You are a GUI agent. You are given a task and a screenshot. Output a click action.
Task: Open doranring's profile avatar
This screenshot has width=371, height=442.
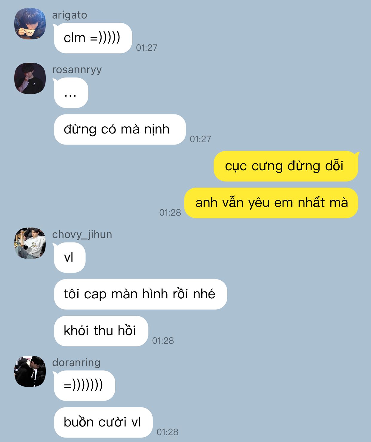[30, 371]
